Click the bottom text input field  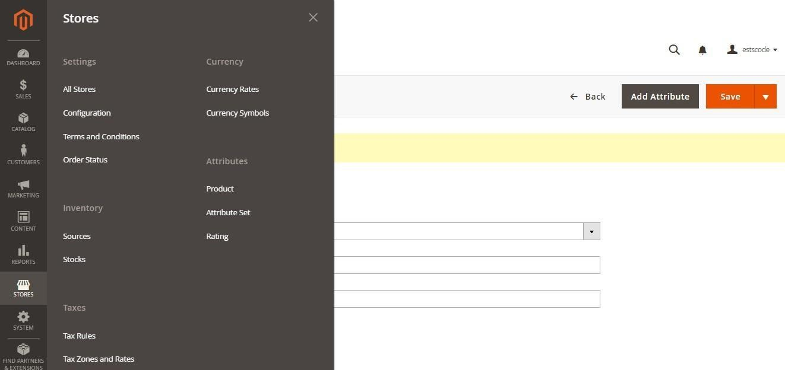pyautogui.click(x=467, y=299)
